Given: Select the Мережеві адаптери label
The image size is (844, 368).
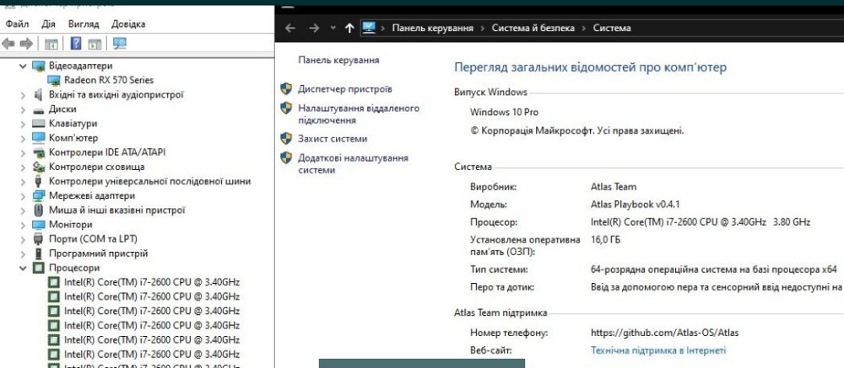Looking at the screenshot, I should pos(92,195).
